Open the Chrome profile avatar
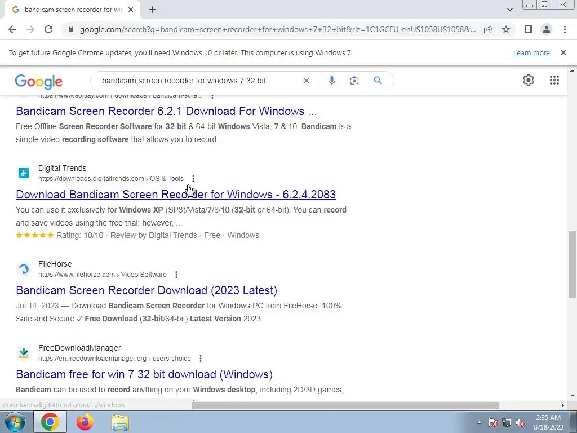The width and height of the screenshot is (577, 433). point(547,29)
